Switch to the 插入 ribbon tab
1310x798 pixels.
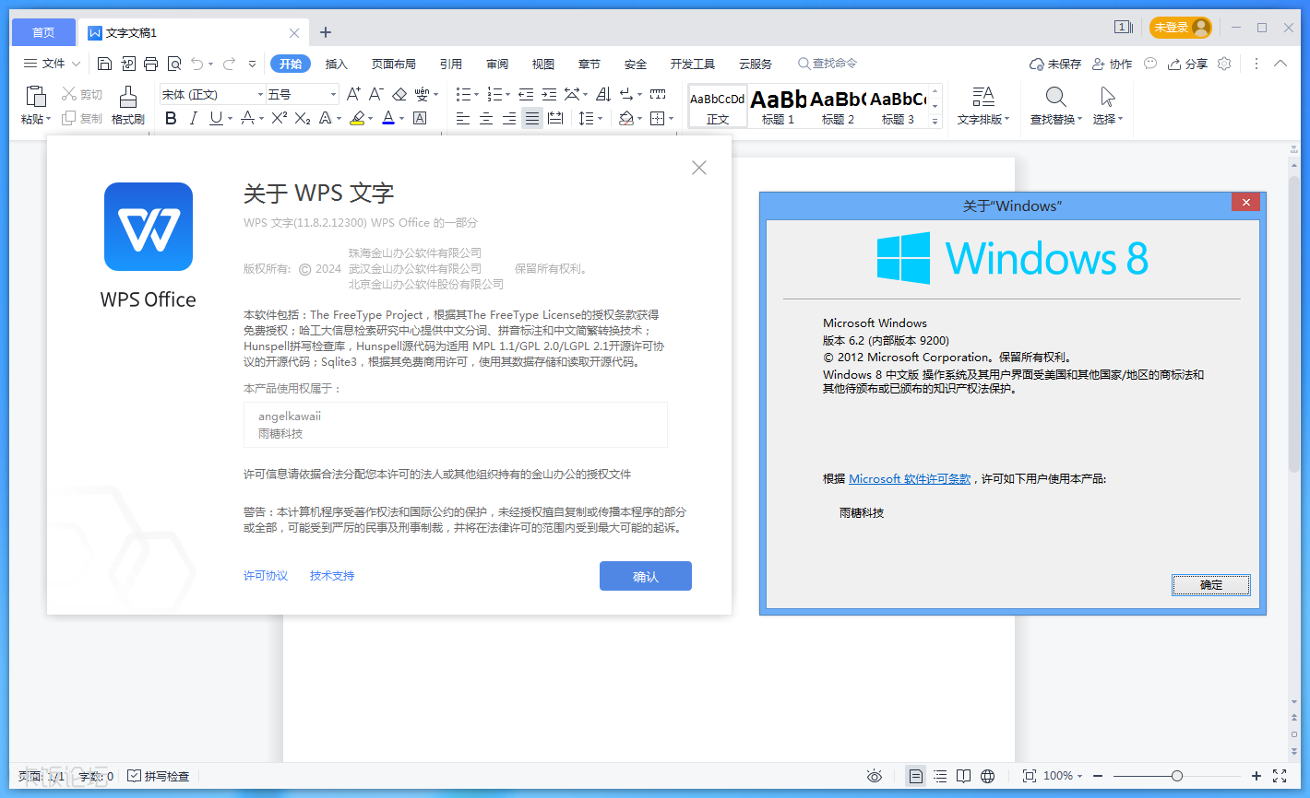(336, 64)
